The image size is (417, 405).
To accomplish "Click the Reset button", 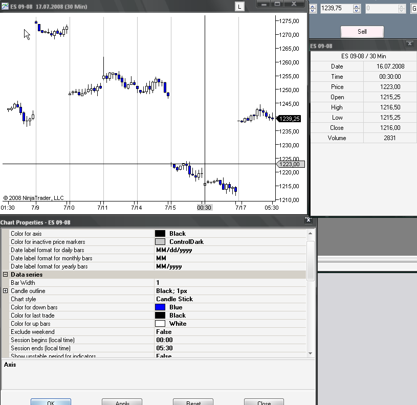I will 193,402.
